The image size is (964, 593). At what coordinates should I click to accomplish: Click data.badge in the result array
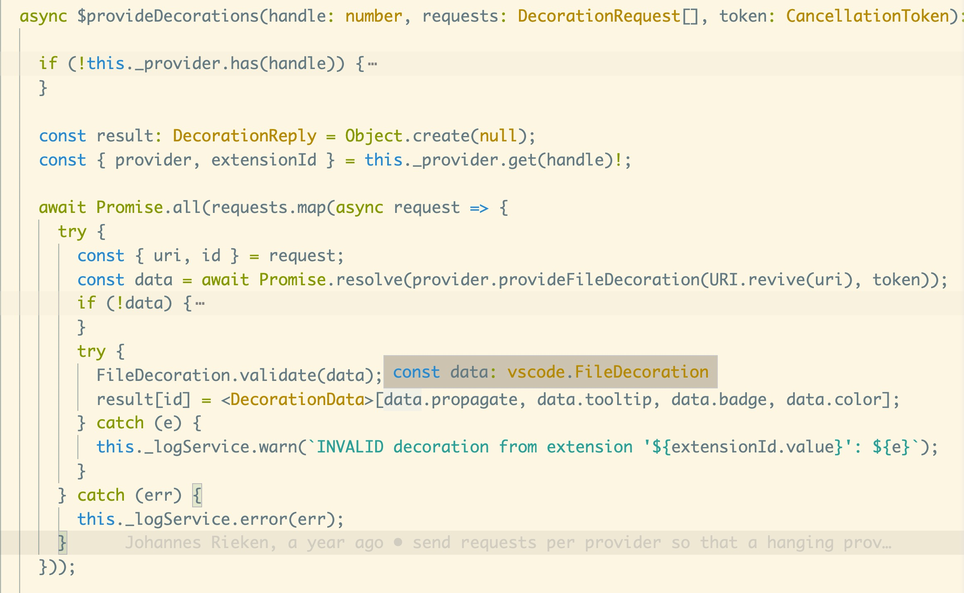coord(719,400)
